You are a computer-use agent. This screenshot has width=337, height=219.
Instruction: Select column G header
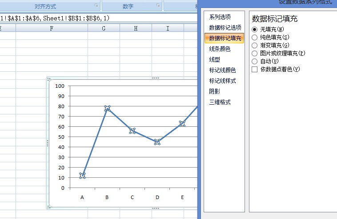104,28
